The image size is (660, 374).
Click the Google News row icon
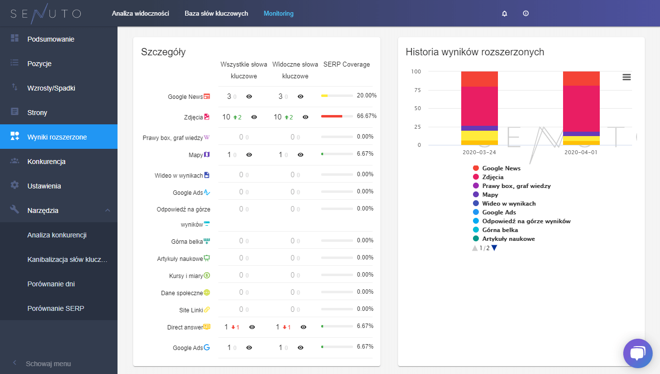[x=207, y=96]
